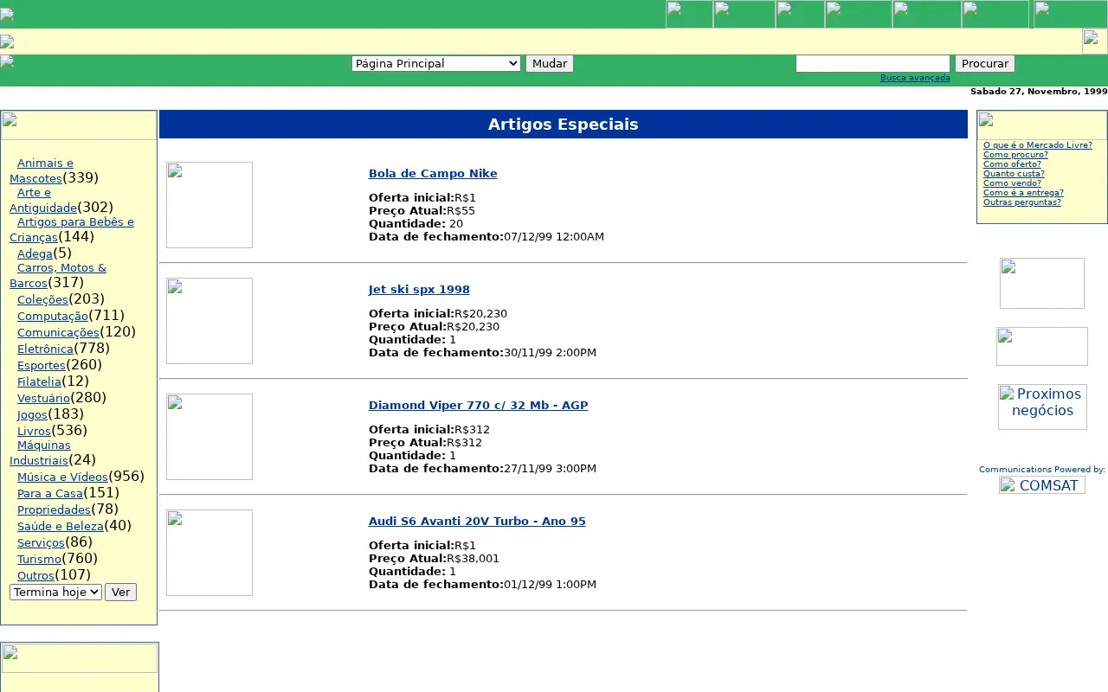Click the Procurar search button
Screen dimensions: 1108x692
pyautogui.click(x=985, y=63)
